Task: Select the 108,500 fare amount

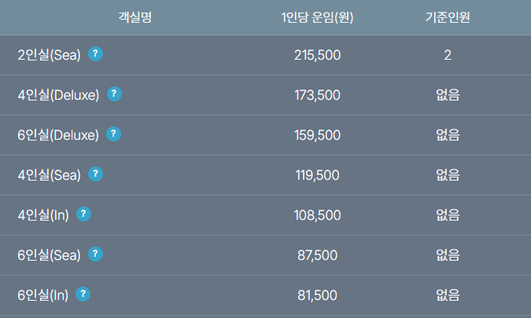Action: tap(317, 215)
